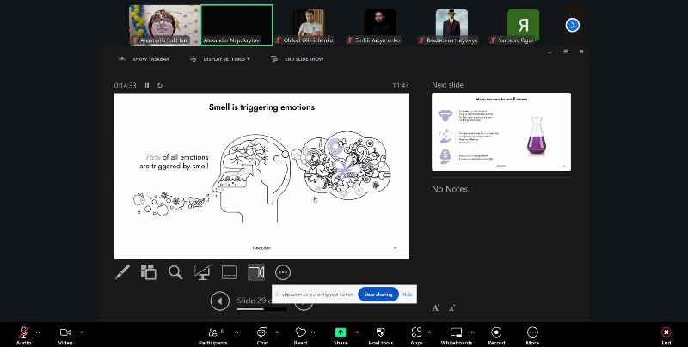Viewport: 688px width, 347px height.
Task: Open the see all slides view
Action: coord(149,272)
